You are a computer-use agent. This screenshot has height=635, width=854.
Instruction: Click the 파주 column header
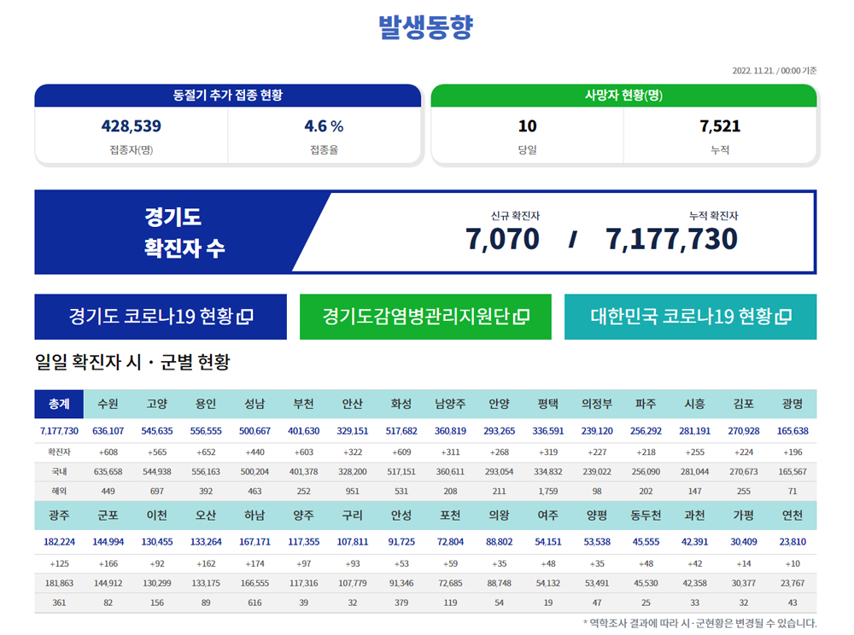(x=646, y=404)
